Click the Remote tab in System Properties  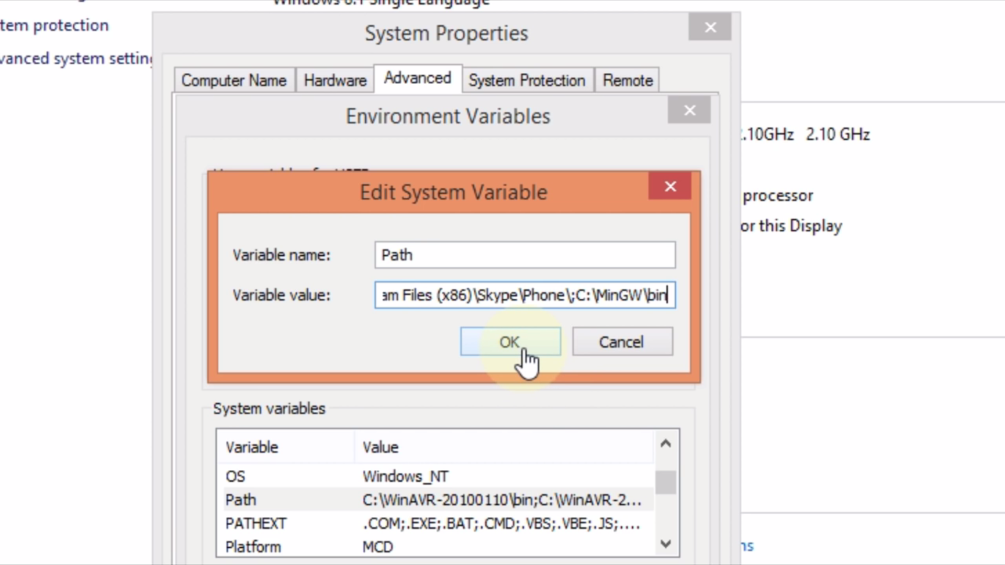[x=628, y=81]
